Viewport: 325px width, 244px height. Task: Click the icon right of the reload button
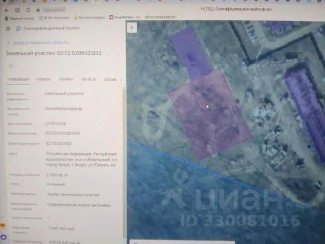(38, 10)
